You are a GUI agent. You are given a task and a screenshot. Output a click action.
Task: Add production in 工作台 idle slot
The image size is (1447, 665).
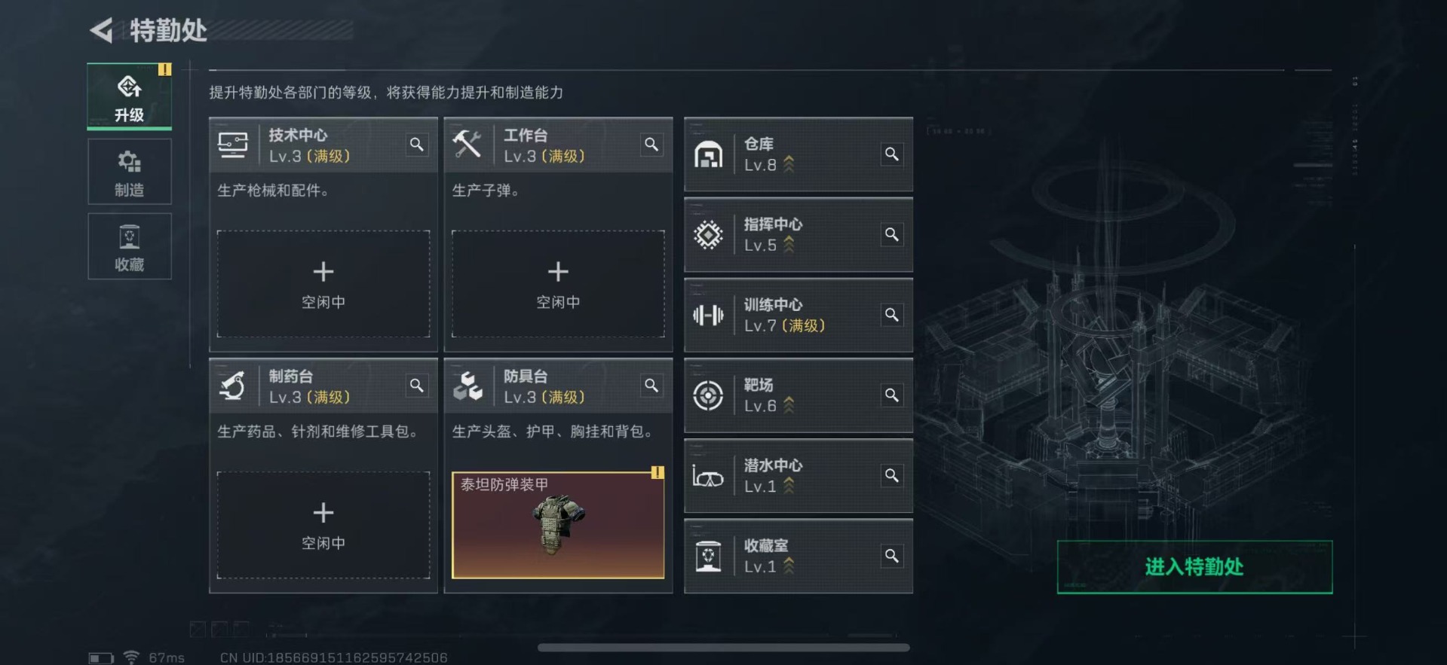(558, 284)
